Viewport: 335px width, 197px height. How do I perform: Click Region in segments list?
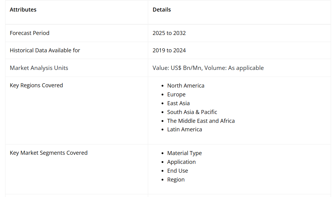tap(176, 180)
